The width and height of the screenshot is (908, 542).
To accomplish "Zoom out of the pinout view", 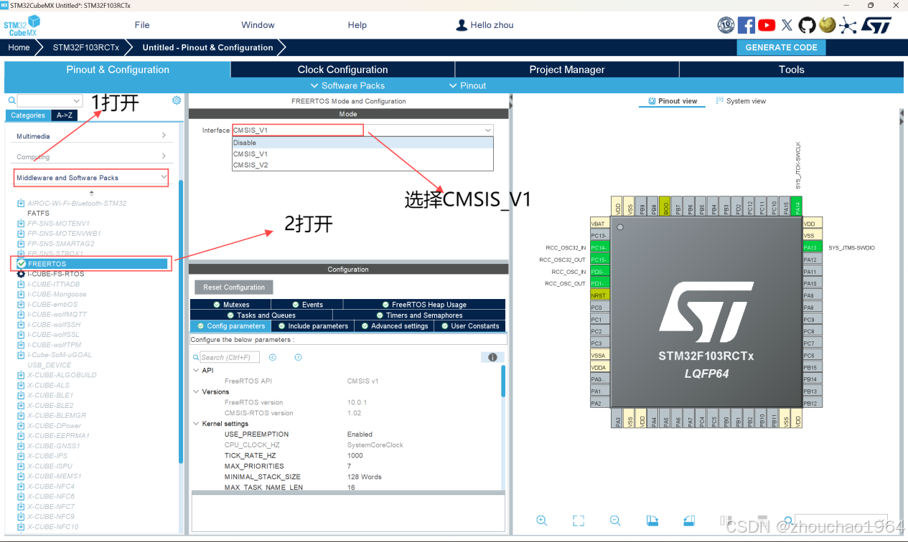I will 615,520.
